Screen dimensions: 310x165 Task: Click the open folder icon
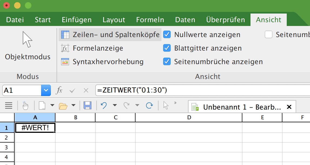(63, 106)
